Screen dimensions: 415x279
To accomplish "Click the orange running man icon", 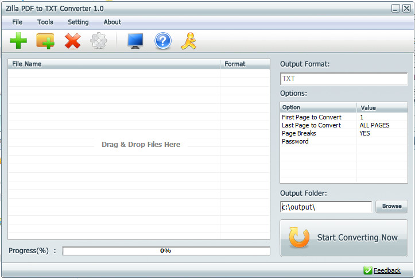I will (x=189, y=41).
